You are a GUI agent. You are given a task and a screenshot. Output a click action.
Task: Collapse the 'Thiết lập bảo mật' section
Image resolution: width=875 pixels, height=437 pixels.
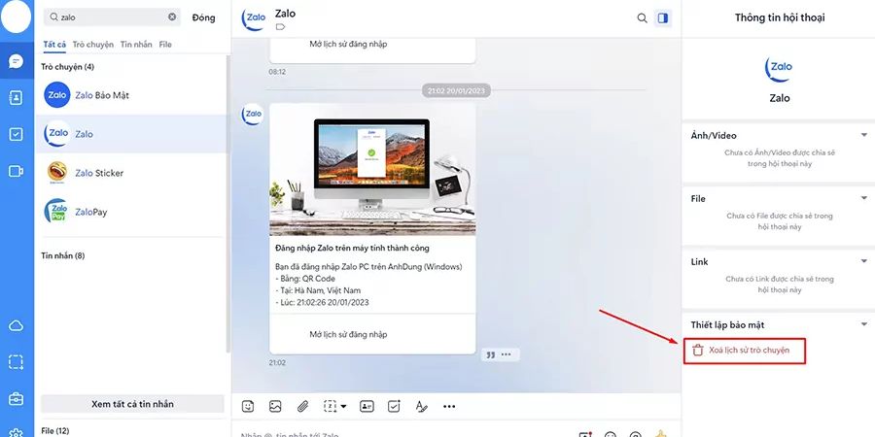864,323
